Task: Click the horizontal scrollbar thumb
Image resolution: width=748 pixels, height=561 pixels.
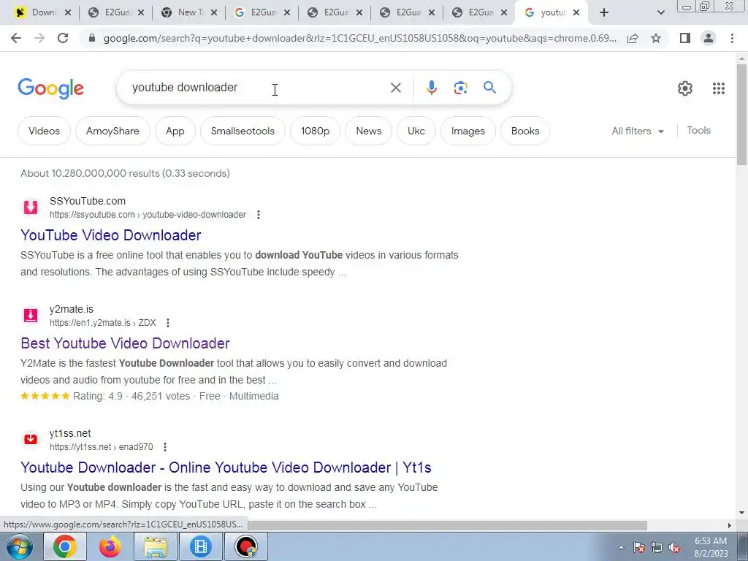Action: [447, 525]
